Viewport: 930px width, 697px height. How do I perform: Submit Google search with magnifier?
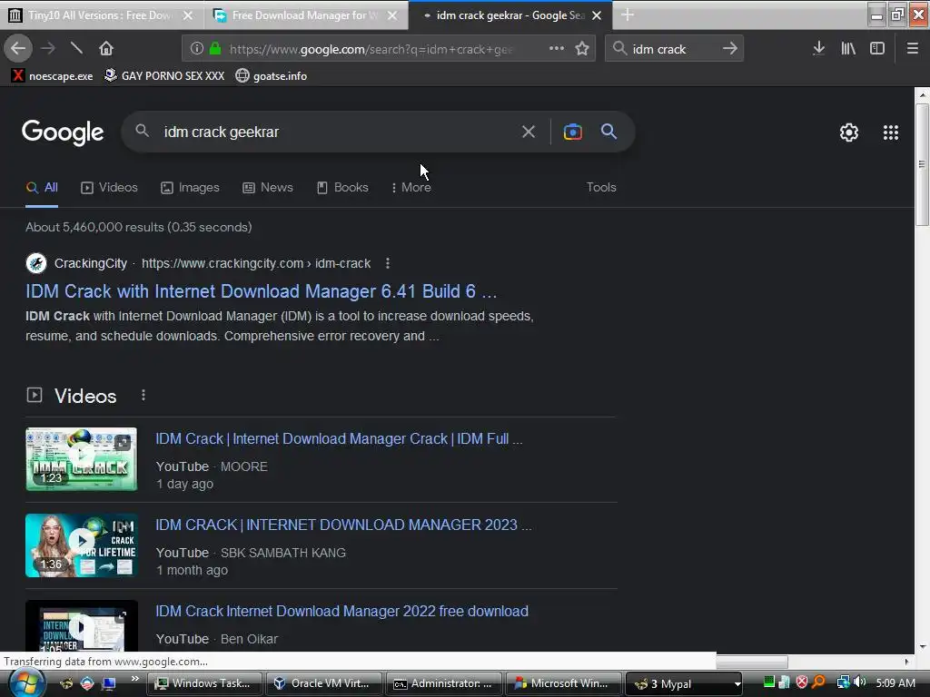pyautogui.click(x=608, y=132)
